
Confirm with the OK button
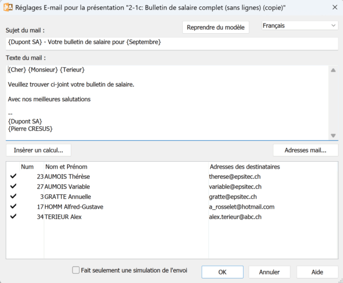pos(222,272)
